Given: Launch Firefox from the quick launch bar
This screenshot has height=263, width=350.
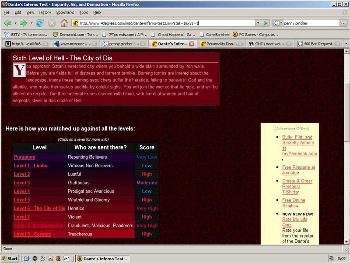Looking at the screenshot, I should 58,258.
